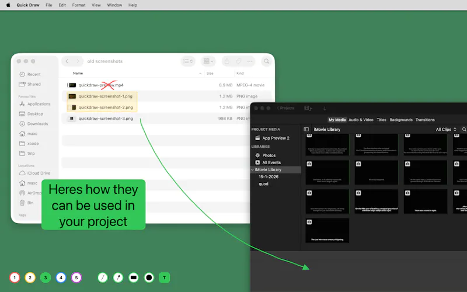Select App Preview 2 under Project Media
The image size is (467, 292).
(272, 138)
